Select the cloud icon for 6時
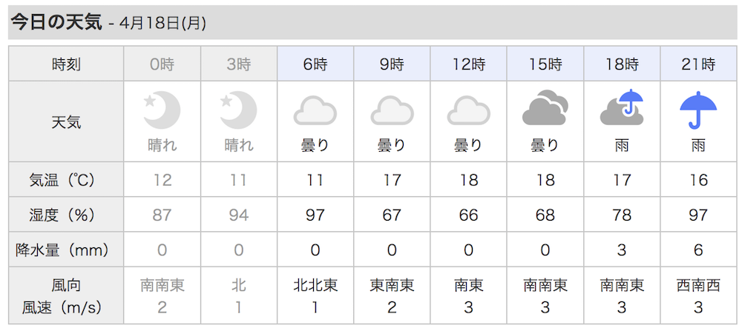This screenshot has height=328, width=742. 315,110
